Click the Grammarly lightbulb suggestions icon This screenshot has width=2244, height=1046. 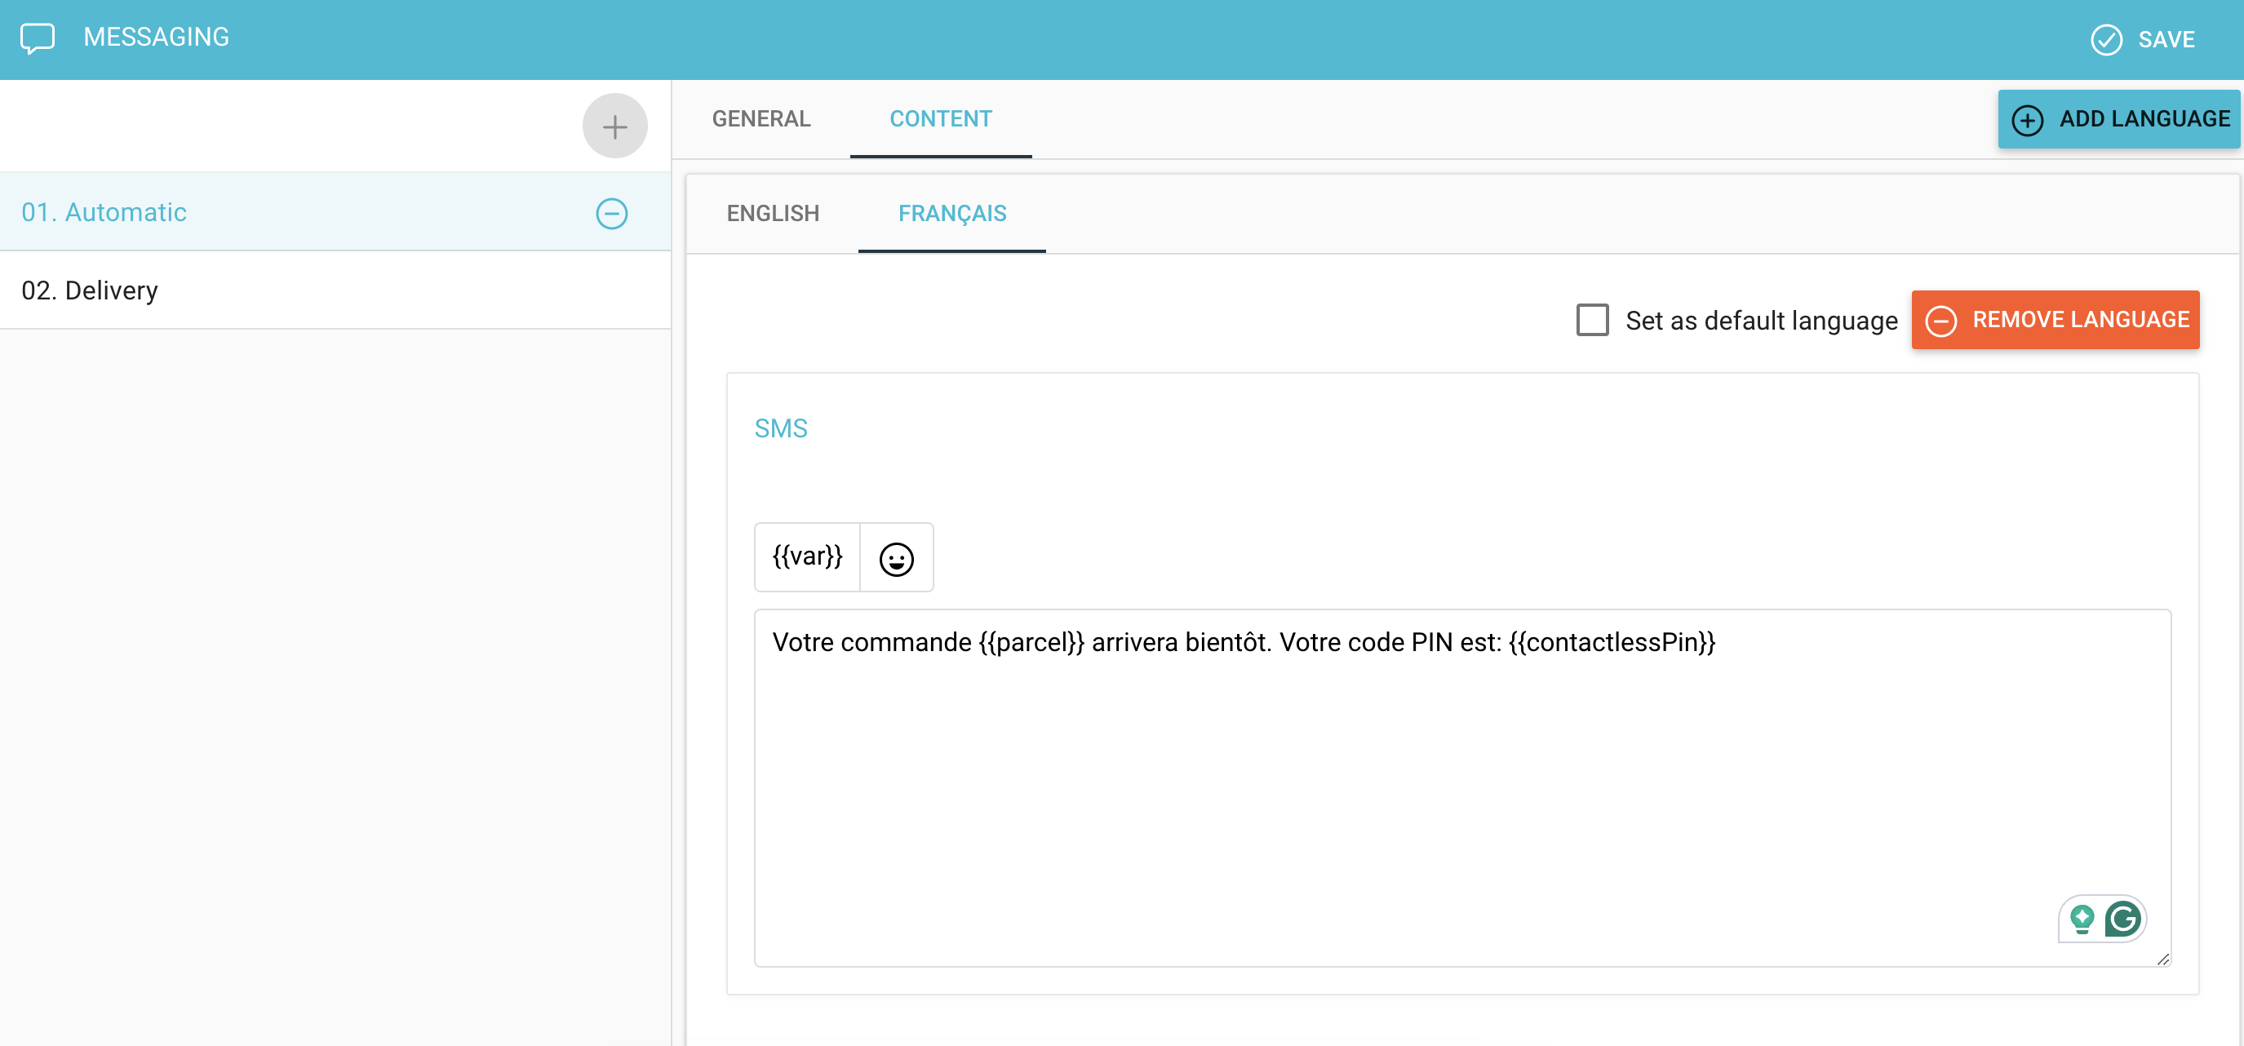[2082, 919]
